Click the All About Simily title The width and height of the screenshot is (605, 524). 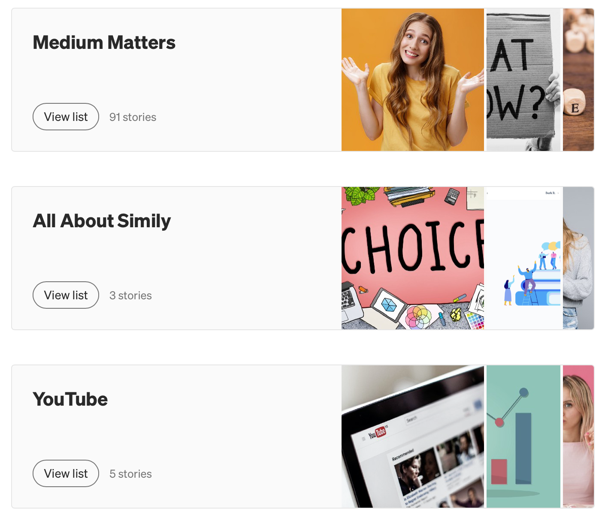coord(102,221)
